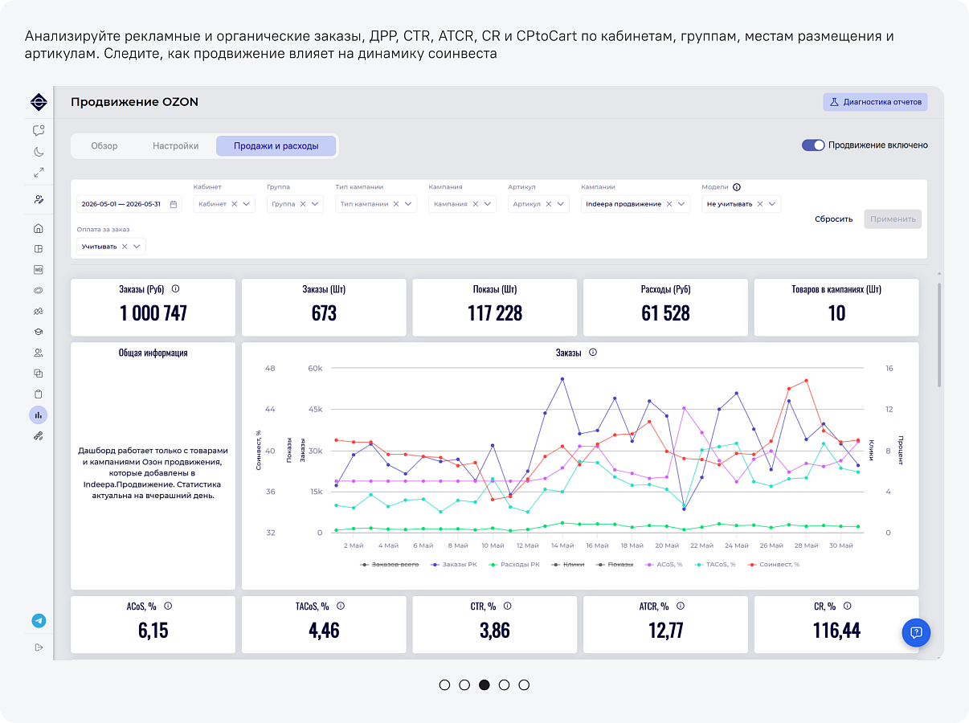Click the Сбросить filters button
Viewport: 969px width, 723px height.
tap(834, 219)
